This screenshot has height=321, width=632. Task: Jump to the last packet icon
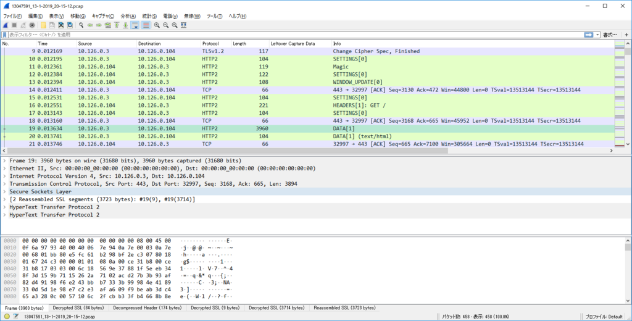125,25
